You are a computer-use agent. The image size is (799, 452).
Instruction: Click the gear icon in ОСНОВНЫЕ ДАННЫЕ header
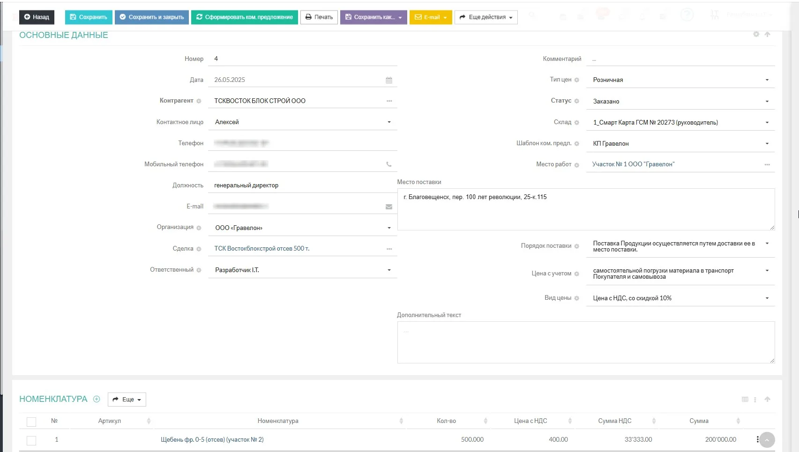click(x=756, y=34)
